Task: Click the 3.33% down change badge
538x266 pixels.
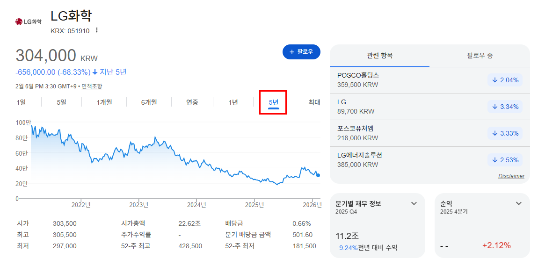Action: click(505, 133)
